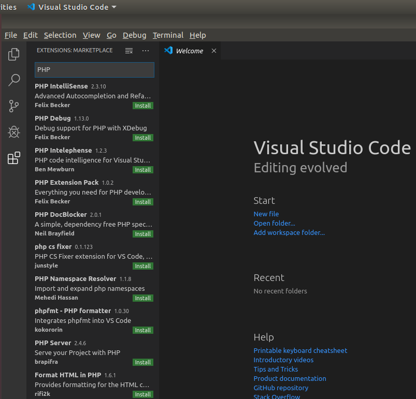
Task: Open the Selection menu
Action: 60,35
